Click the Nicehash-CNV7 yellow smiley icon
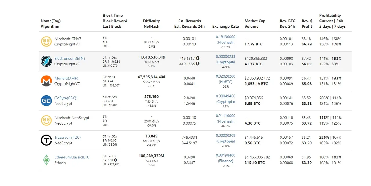Viewport: 371px width, 186px height. click(x=46, y=41)
